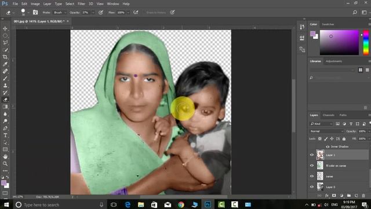Add a layer style with fx button
The height and width of the screenshot is (209, 371).
point(327,196)
